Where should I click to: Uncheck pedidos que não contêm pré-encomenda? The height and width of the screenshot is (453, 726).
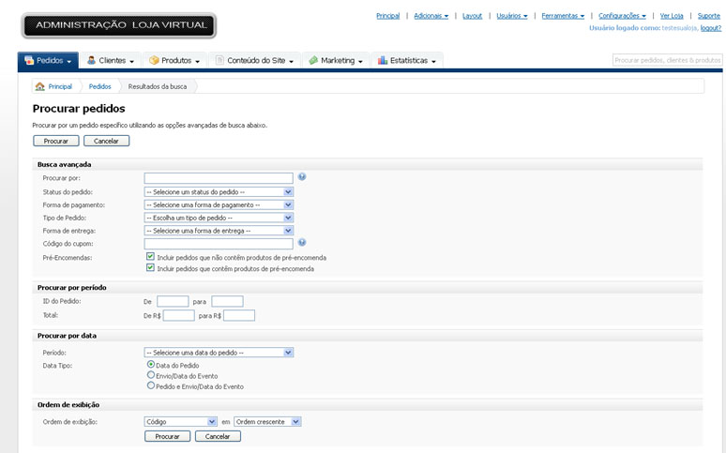point(150,256)
